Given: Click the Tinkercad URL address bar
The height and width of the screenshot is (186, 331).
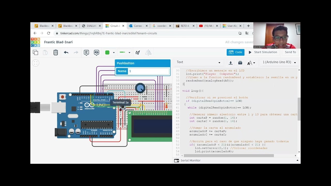Looking at the screenshot, I should 109,33.
